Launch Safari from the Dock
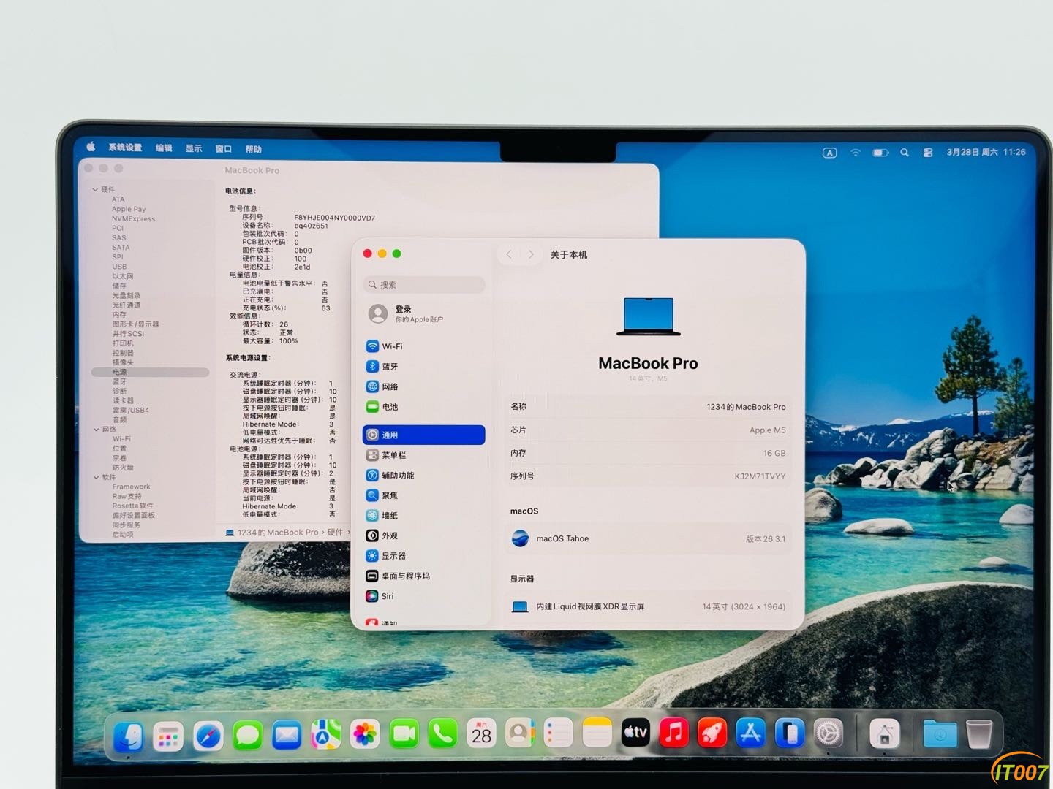The height and width of the screenshot is (789, 1053). pos(208,735)
